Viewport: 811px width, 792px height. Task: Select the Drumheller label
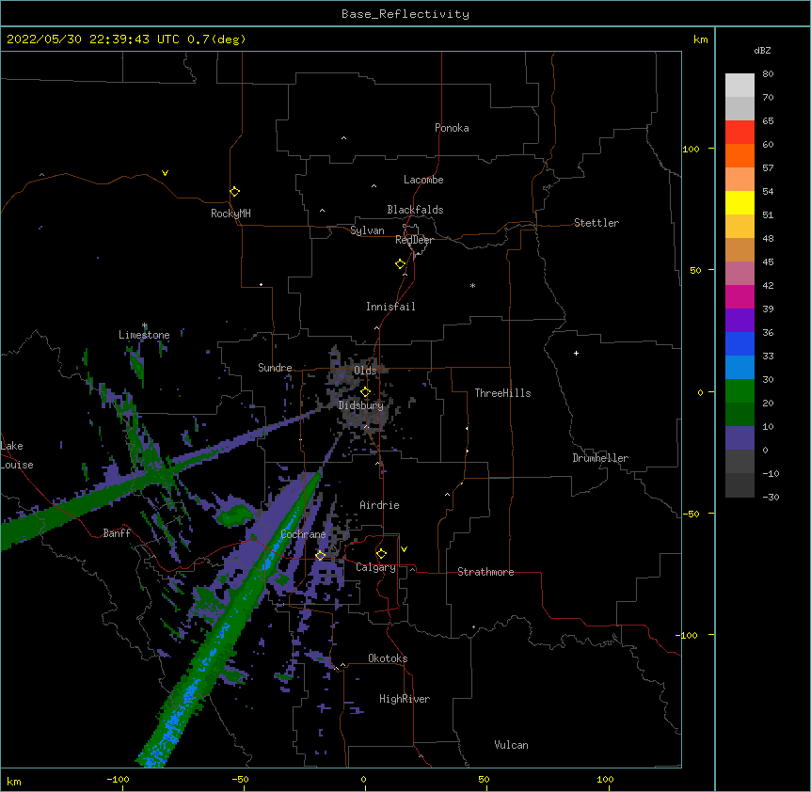(600, 458)
